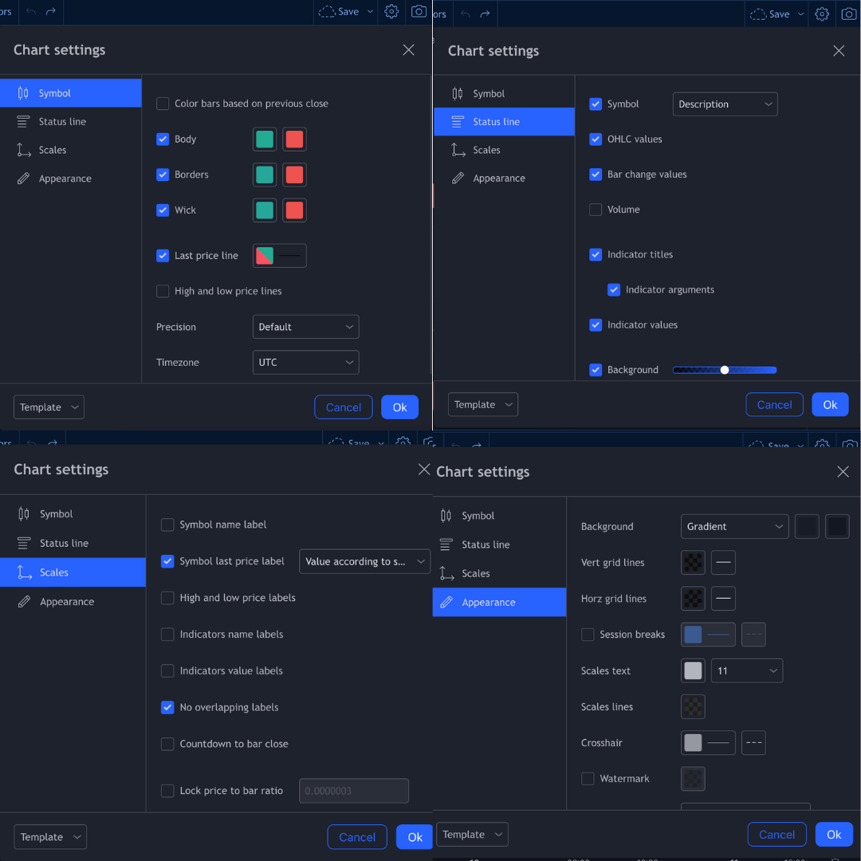This screenshot has height=861, width=861.
Task: Expand the Background Gradient dropdown
Action: click(734, 527)
